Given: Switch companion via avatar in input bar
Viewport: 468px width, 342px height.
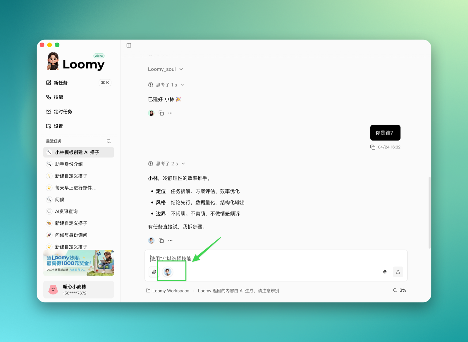Looking at the screenshot, I should pyautogui.click(x=168, y=272).
